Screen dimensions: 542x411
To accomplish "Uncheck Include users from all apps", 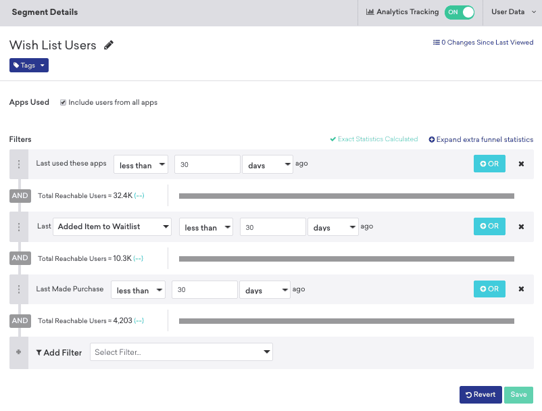I will coord(63,103).
